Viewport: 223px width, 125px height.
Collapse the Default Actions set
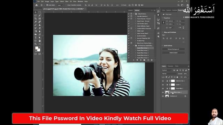pos(134,14)
